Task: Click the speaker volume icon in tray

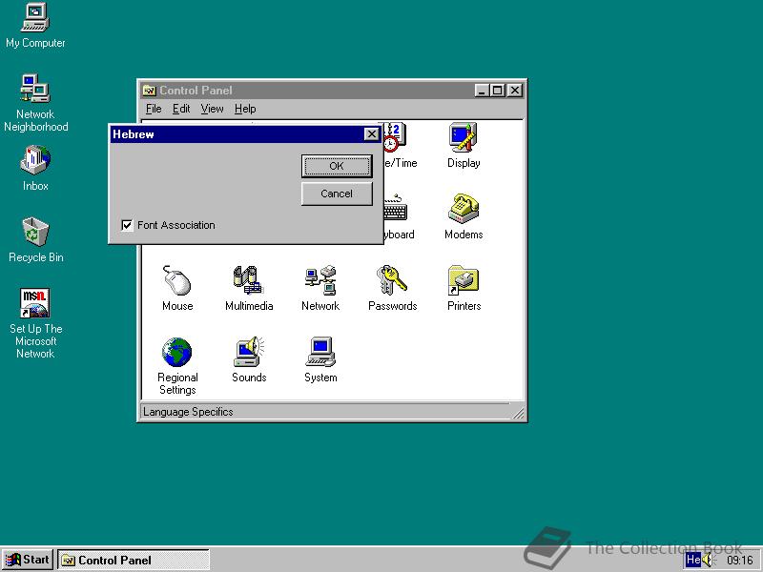Action: (x=708, y=560)
